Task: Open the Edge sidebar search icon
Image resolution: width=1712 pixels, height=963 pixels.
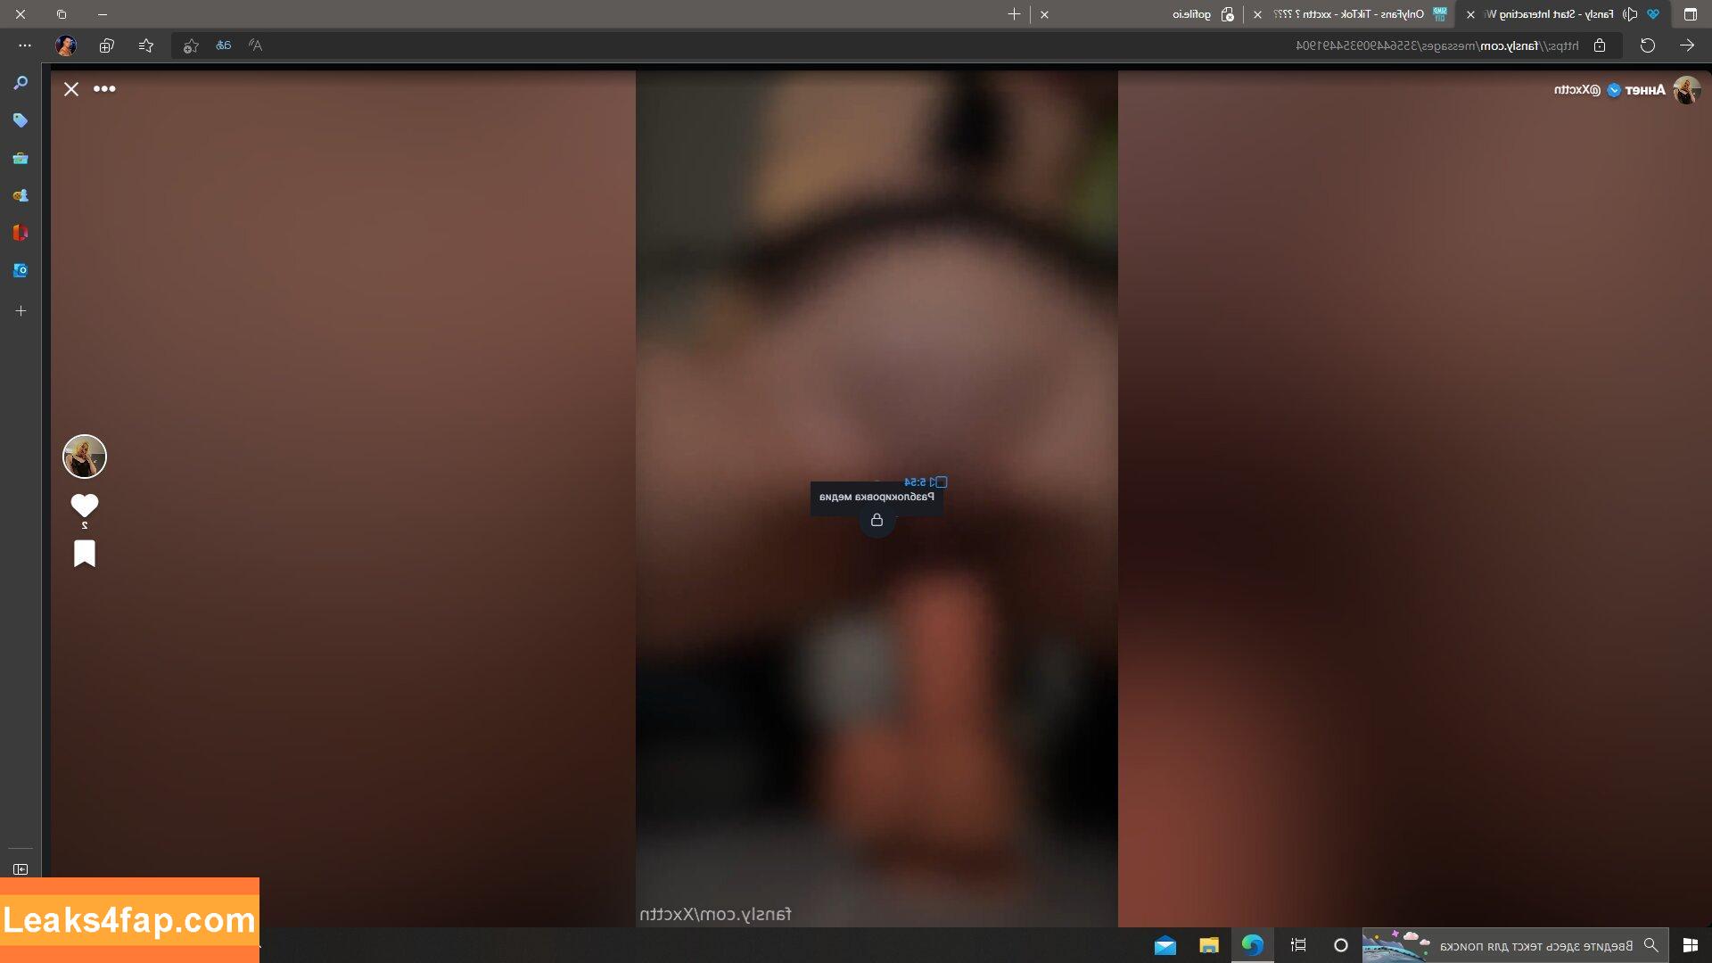Action: pos(21,83)
